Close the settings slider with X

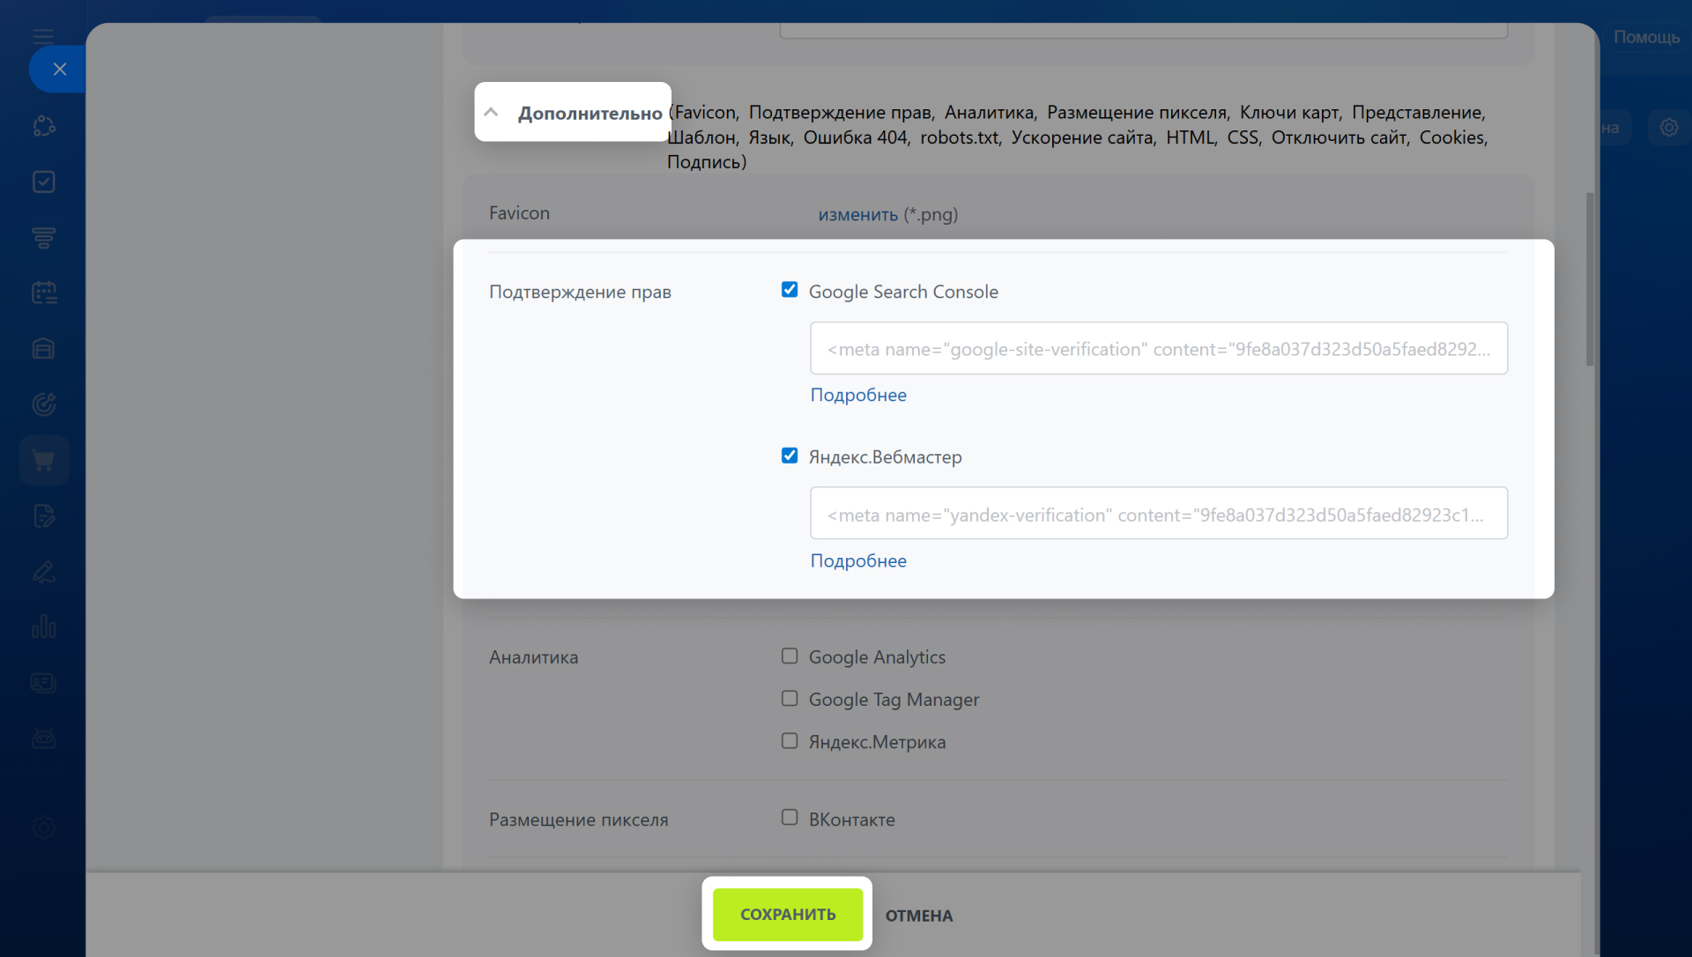pyautogui.click(x=60, y=69)
